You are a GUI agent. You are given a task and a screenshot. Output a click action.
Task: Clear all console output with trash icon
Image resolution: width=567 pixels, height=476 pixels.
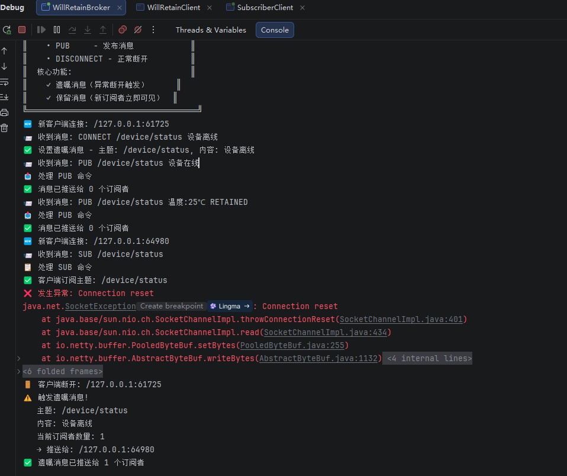coord(4,128)
